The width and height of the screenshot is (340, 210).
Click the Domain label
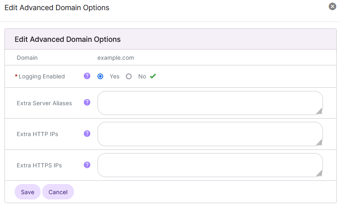(27, 58)
